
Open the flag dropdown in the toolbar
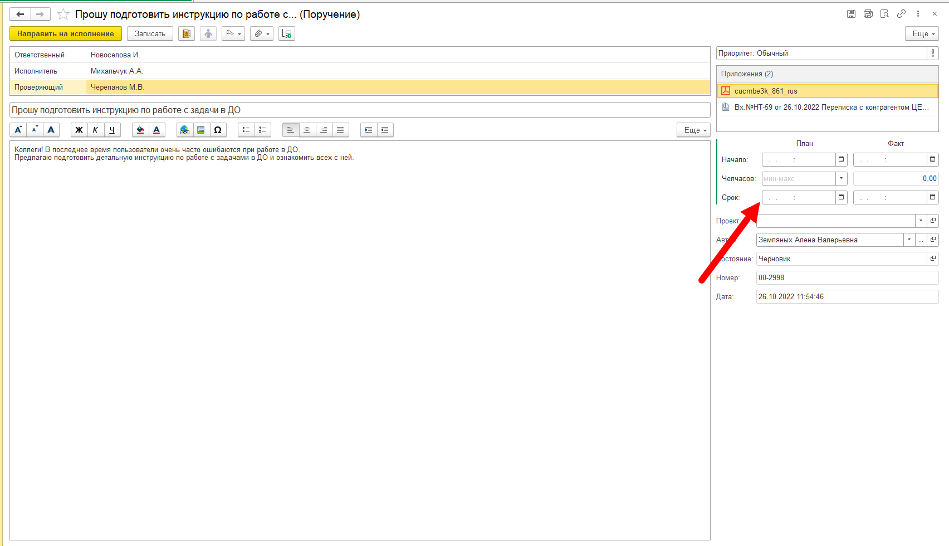pyautogui.click(x=233, y=34)
